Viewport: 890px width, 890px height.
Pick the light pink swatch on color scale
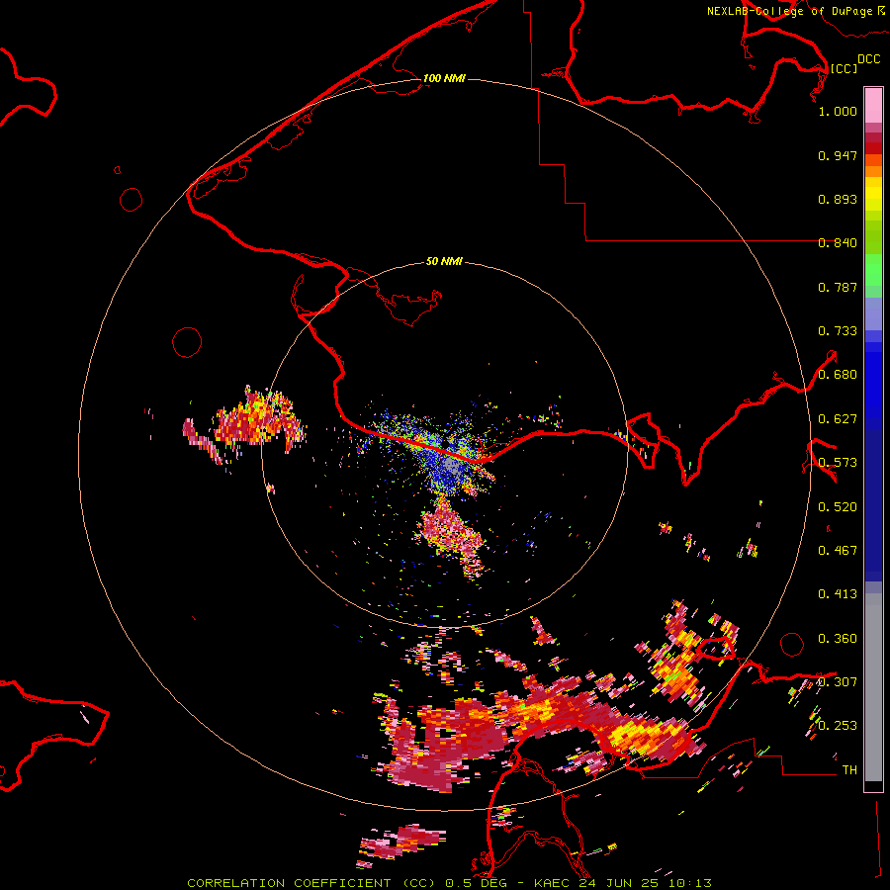click(873, 106)
